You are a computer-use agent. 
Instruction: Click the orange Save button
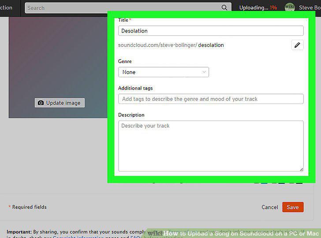[x=293, y=207]
